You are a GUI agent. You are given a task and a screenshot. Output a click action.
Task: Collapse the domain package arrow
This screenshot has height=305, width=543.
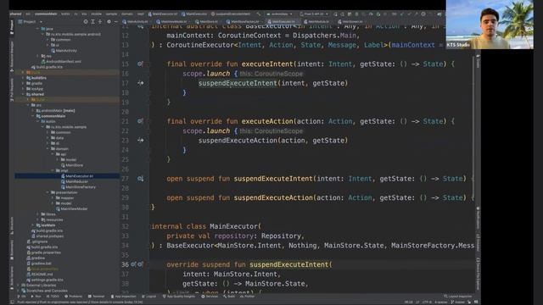coord(48,149)
